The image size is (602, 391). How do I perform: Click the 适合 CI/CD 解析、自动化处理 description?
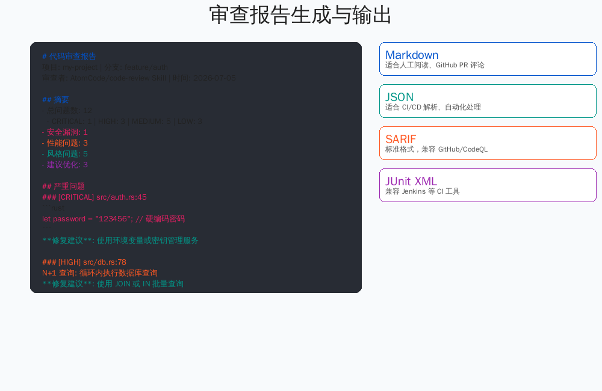coord(433,108)
